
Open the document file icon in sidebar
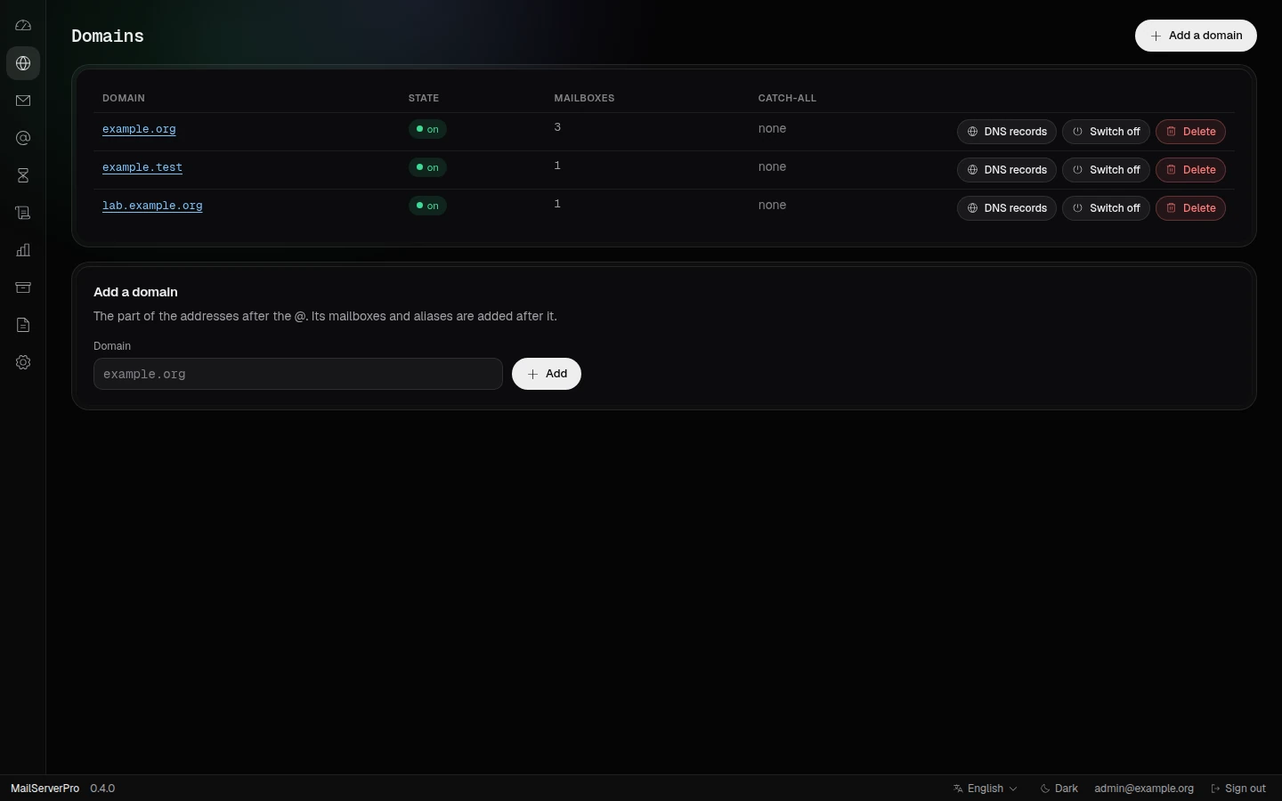point(23,325)
